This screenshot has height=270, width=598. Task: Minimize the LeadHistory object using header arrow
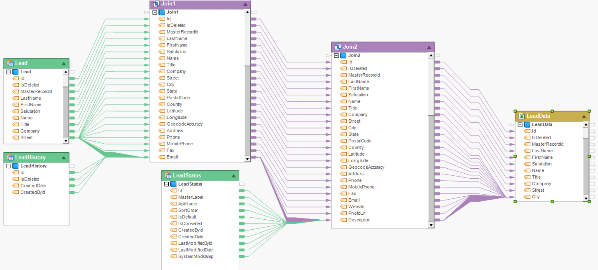[64, 158]
